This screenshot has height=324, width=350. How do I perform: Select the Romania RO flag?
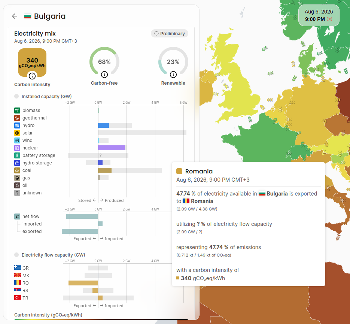[x=18, y=282]
